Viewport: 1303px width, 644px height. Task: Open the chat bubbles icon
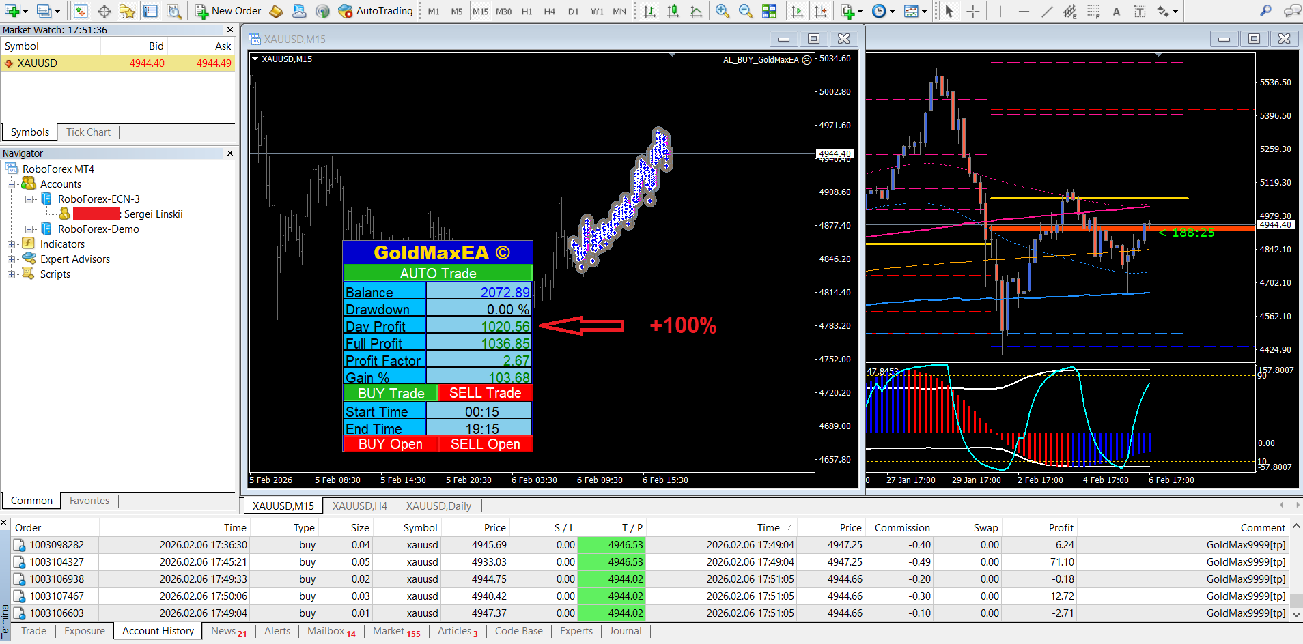(1291, 11)
